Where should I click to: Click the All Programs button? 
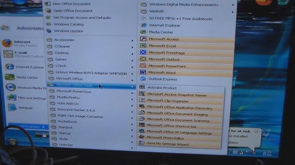click(28, 126)
